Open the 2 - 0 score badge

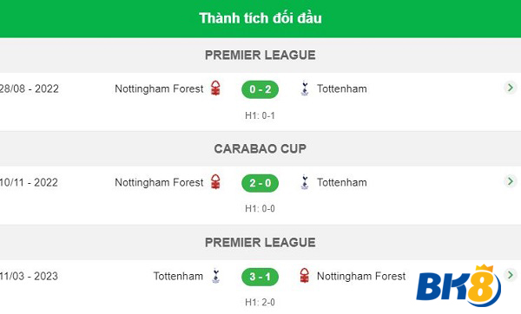tap(260, 183)
